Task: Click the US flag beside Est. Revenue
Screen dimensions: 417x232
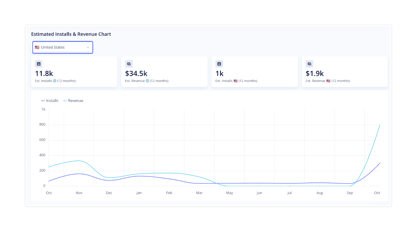Action: tap(328, 81)
